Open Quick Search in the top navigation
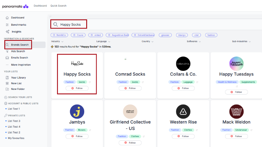The width and height of the screenshot is (262, 147). click(x=58, y=6)
